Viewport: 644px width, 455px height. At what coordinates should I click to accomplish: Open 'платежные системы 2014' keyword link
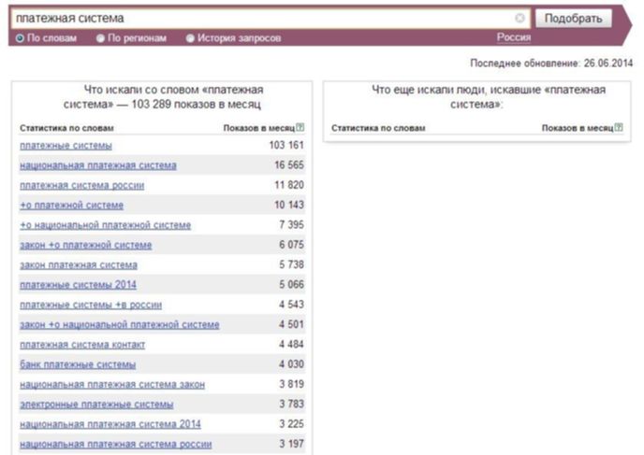78,284
